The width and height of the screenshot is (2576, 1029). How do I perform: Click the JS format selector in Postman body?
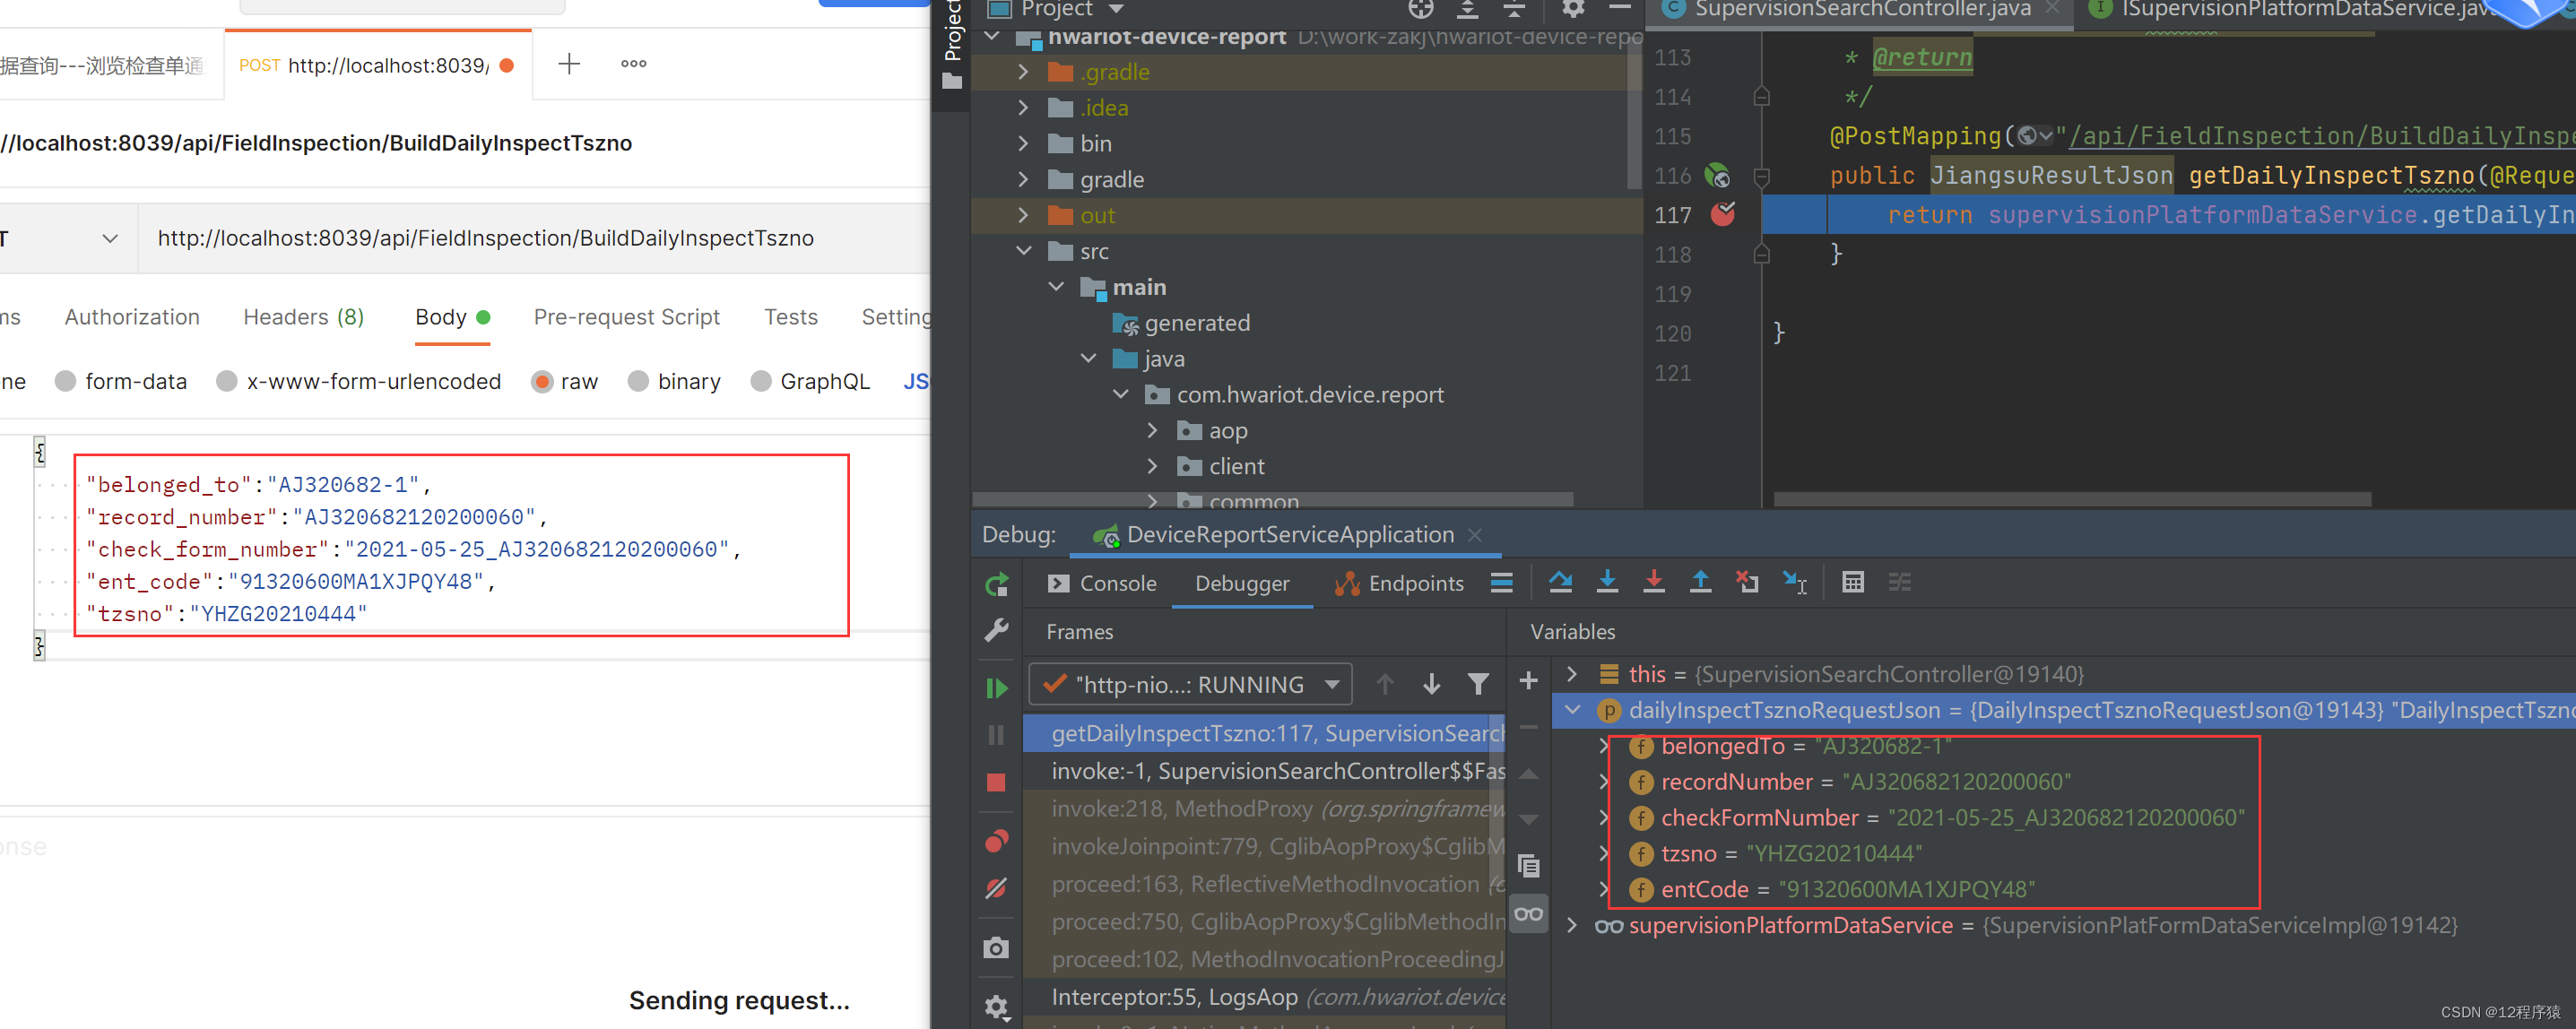pos(920,381)
